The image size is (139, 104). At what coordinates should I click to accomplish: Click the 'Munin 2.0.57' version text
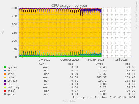point(69,101)
